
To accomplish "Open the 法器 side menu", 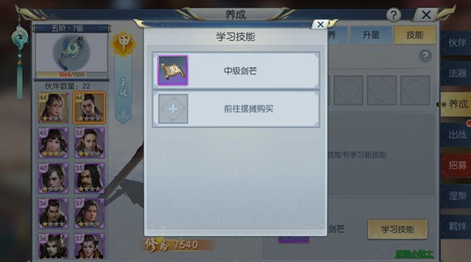I will pos(457,73).
